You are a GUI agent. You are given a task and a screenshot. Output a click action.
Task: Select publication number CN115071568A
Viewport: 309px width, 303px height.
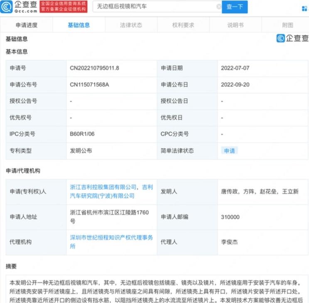pyautogui.click(x=89, y=85)
